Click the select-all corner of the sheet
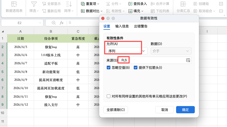This screenshot has height=127, width=227. (x=3, y=31)
